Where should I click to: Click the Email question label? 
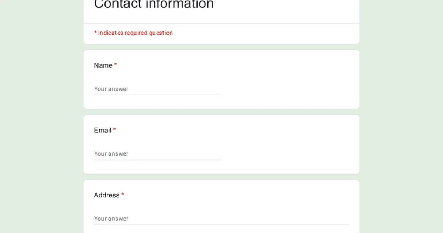tap(102, 130)
